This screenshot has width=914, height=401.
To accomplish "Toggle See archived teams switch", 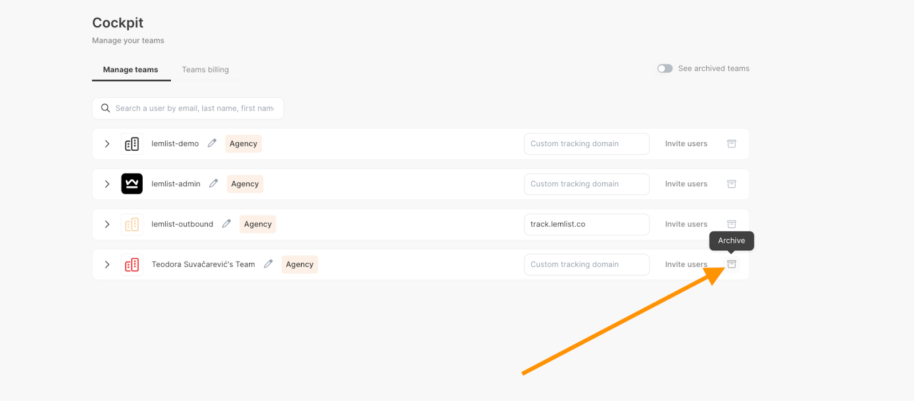I will tap(665, 69).
